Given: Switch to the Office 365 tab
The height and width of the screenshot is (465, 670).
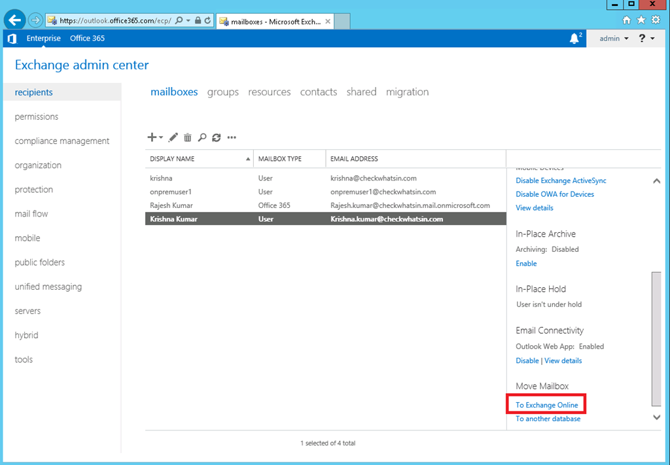Looking at the screenshot, I should (x=87, y=38).
